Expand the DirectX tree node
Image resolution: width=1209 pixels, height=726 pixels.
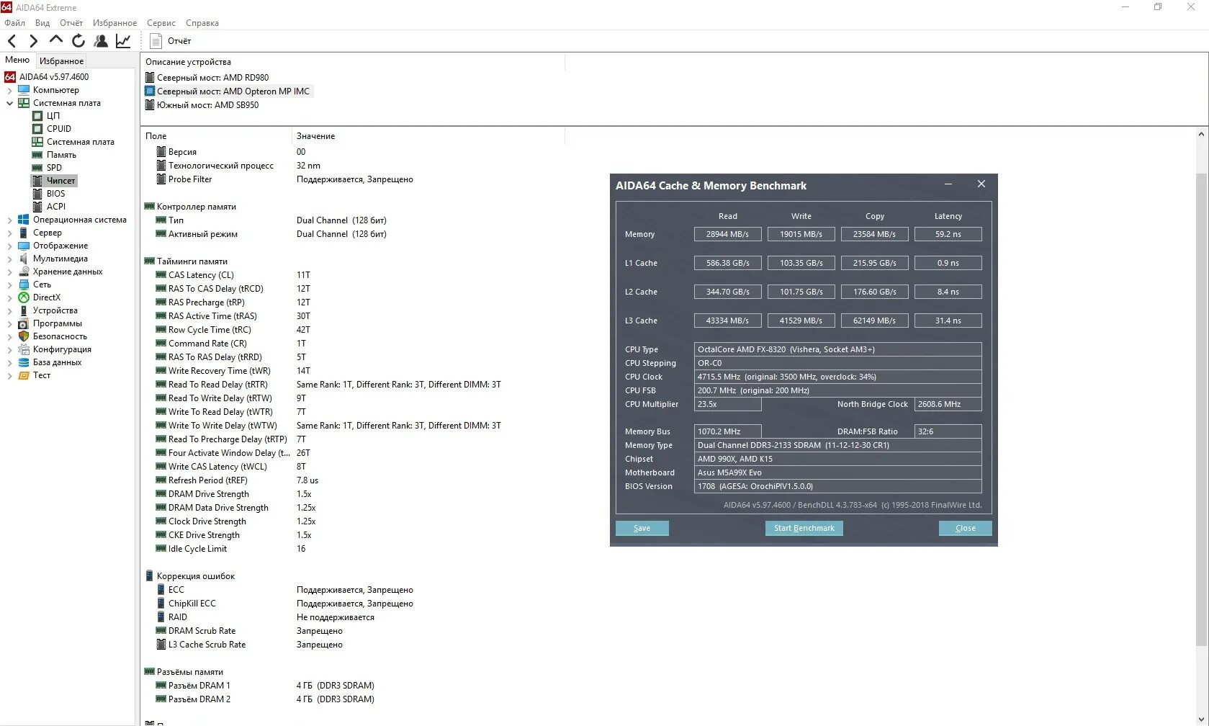tap(9, 297)
